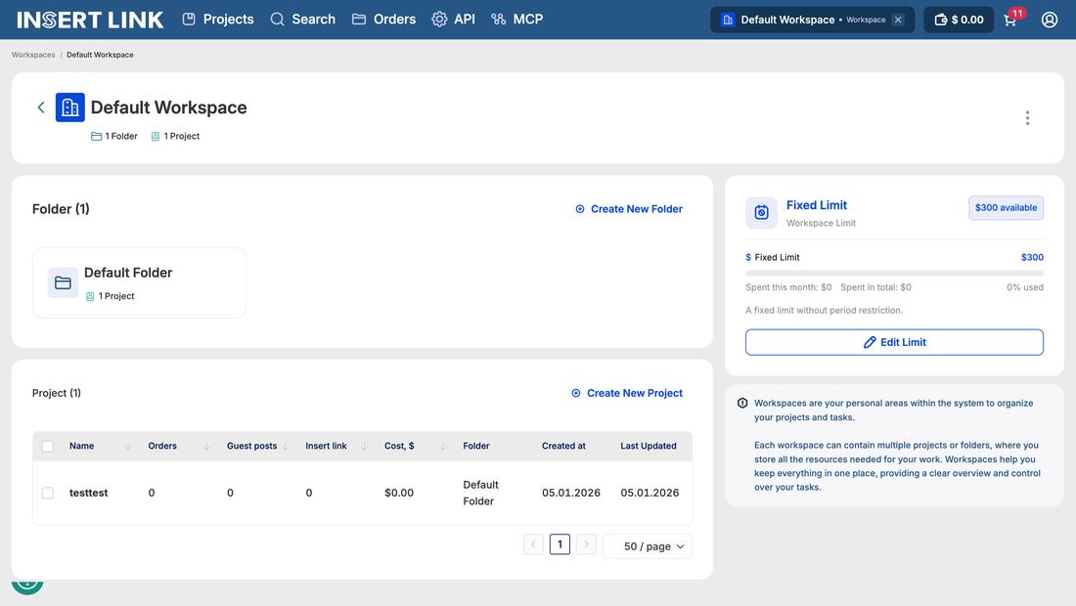Go to the previous page arrow

tap(533, 544)
